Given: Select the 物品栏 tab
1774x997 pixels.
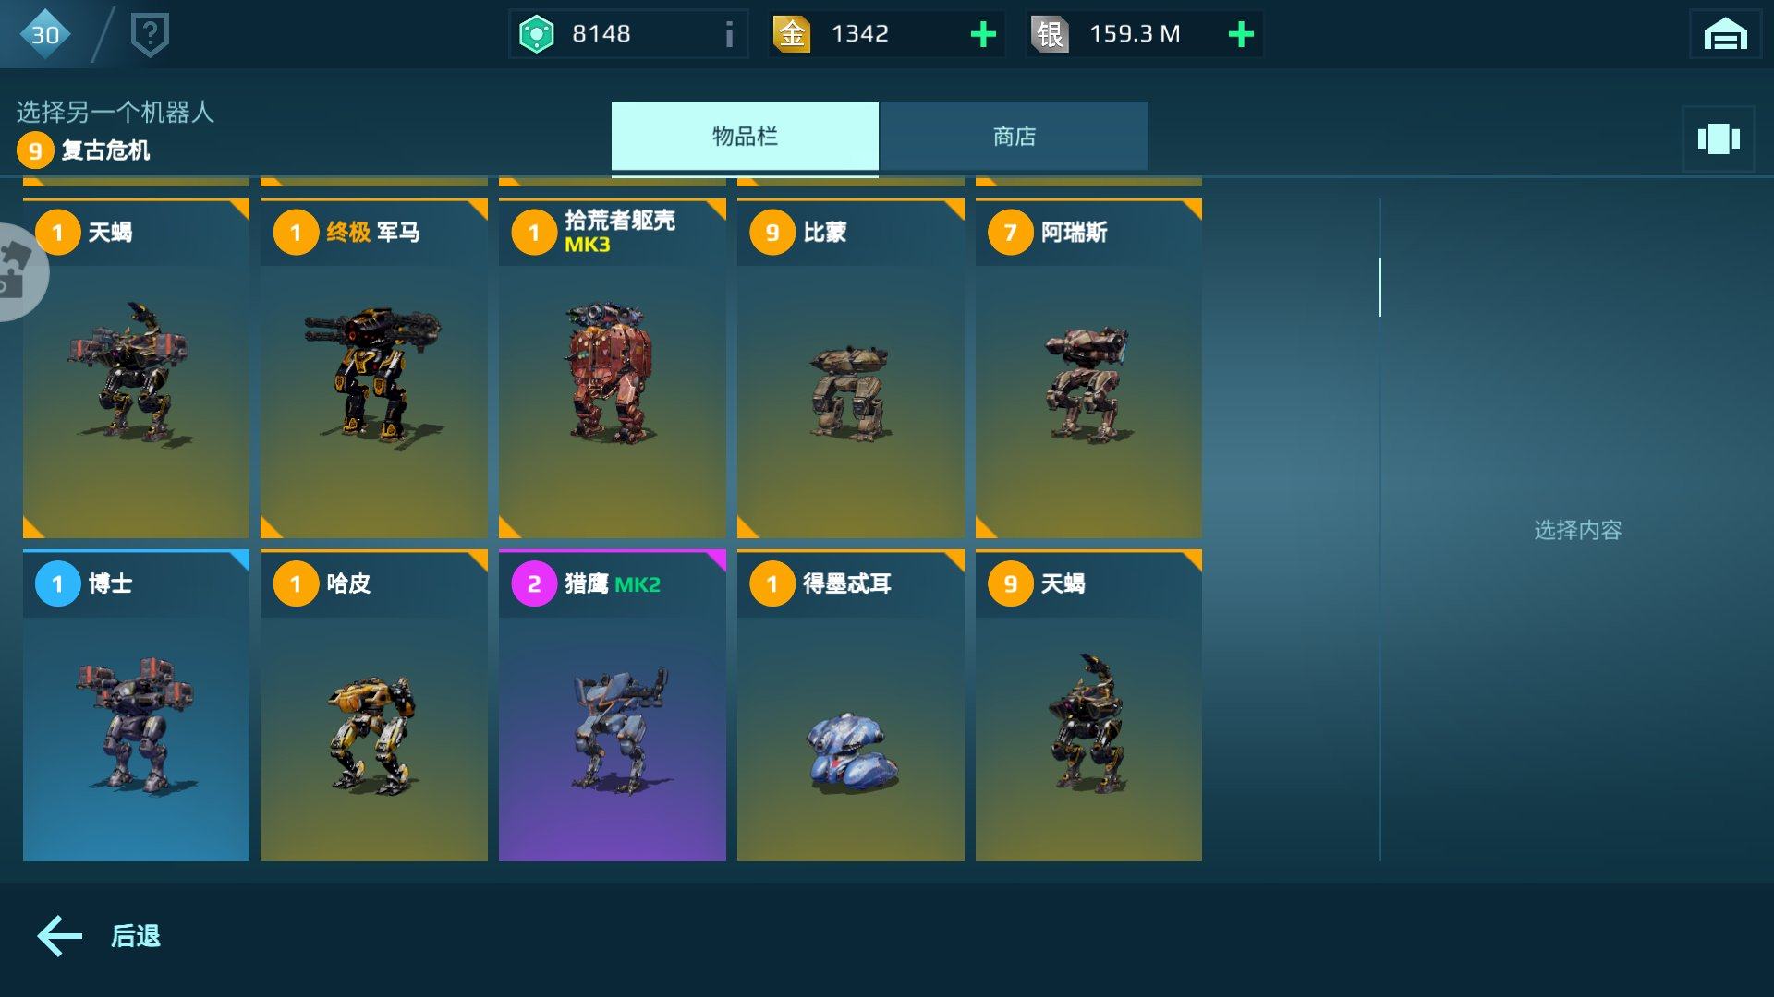Looking at the screenshot, I should click(745, 136).
